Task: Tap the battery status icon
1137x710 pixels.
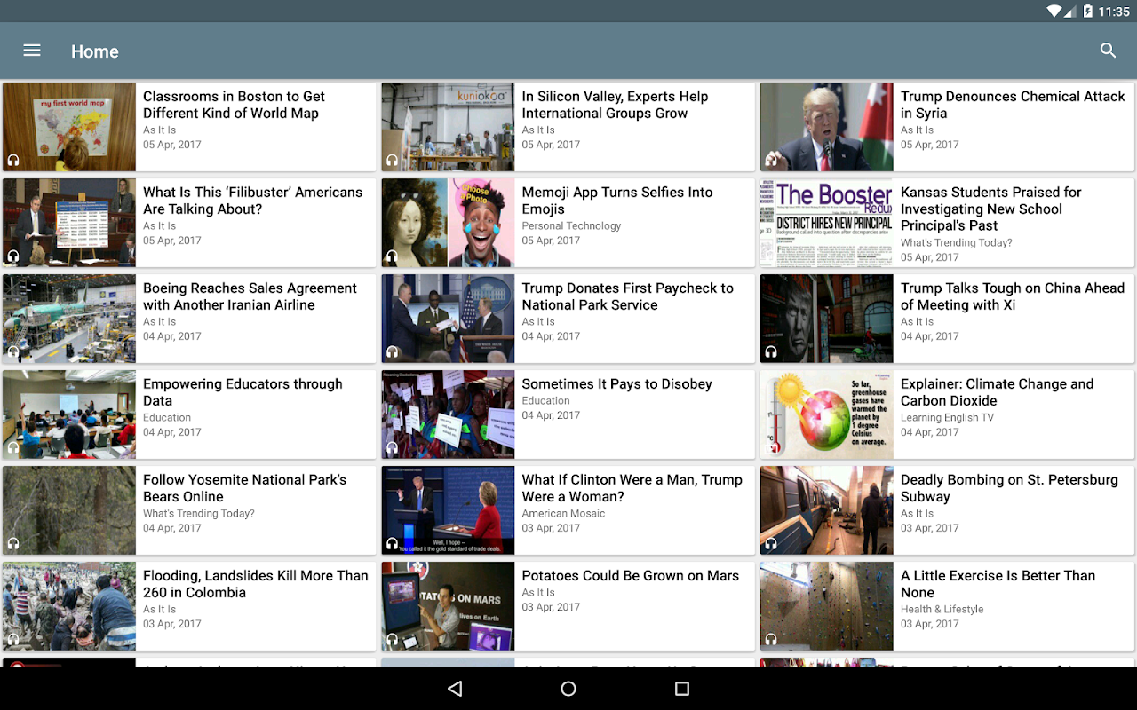Action: (x=1088, y=12)
